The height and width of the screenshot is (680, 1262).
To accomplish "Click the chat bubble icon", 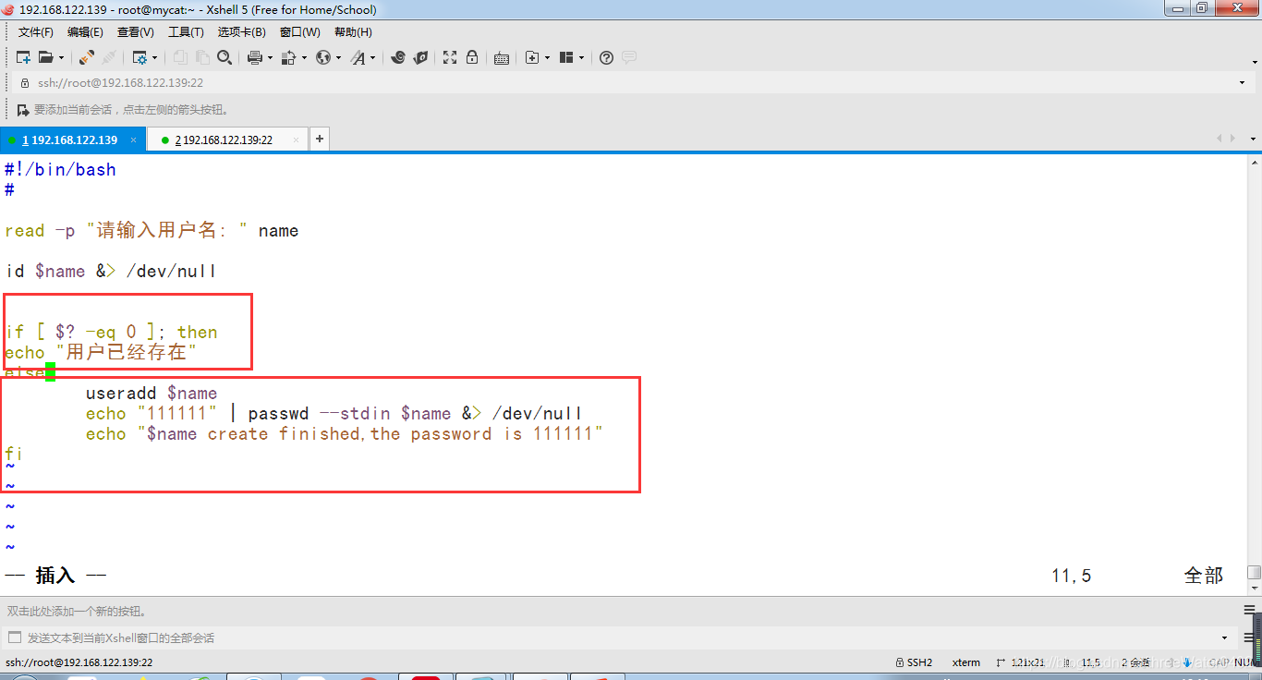I will (629, 57).
